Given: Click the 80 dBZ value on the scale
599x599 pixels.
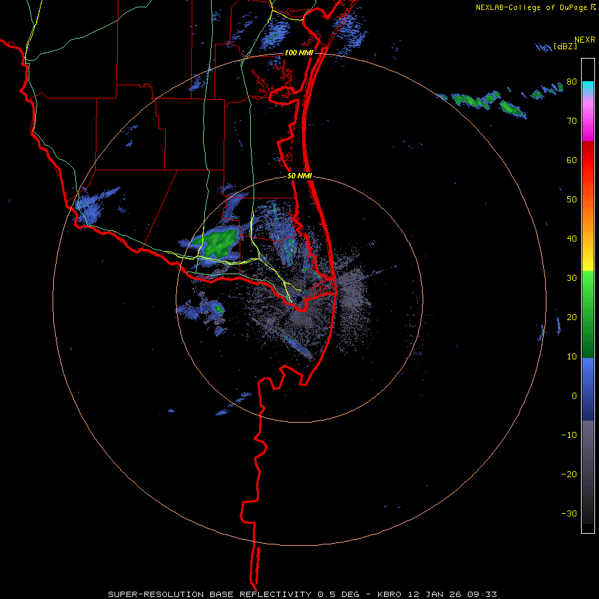Looking at the screenshot, I should pos(572,82).
